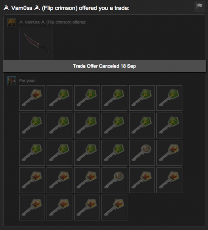Click the round-headed key in the fourth row

(x=114, y=180)
